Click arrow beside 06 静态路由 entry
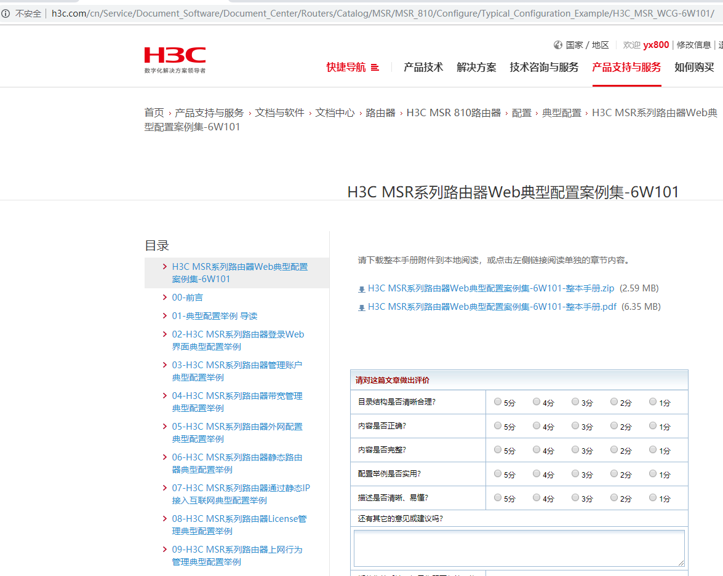 point(165,457)
